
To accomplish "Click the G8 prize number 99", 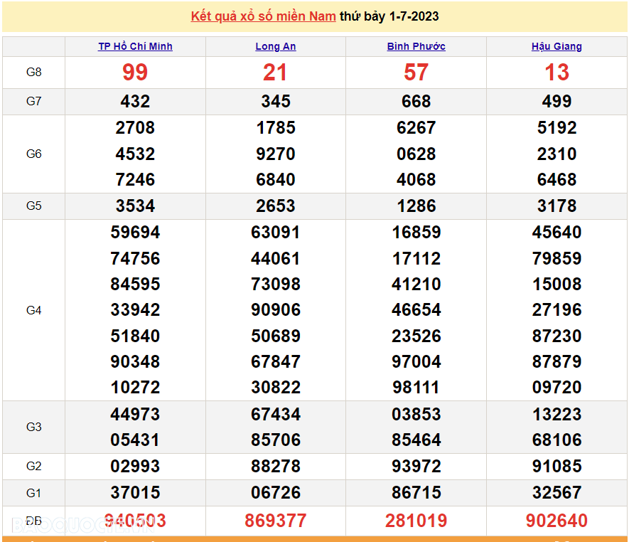I will pos(135,73).
